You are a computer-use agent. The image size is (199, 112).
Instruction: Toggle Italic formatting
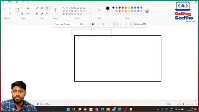(98, 24)
